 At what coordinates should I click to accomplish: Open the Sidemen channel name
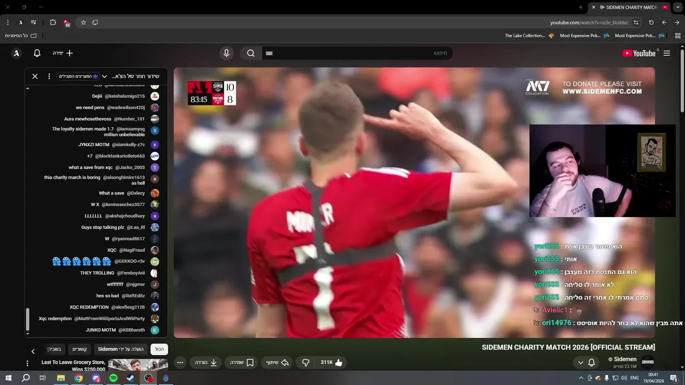tap(625, 359)
